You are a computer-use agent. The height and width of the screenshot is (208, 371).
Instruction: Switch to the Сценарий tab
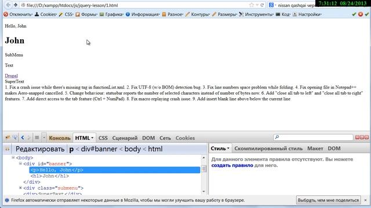125,138
